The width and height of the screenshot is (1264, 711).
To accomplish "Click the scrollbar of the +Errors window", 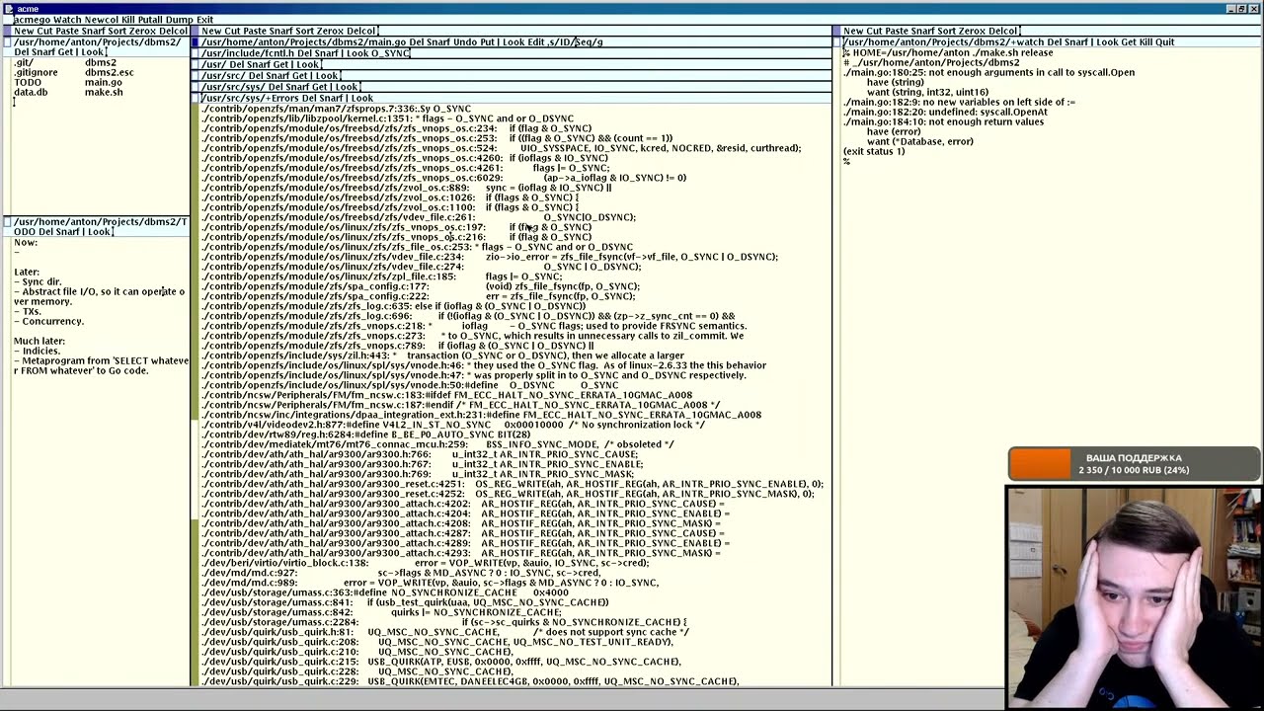I will click(196, 395).
